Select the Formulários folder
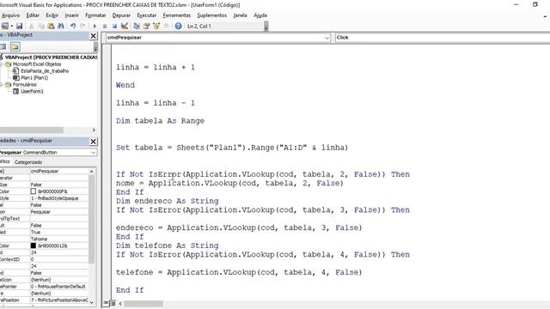The width and height of the screenshot is (550, 309). click(25, 84)
